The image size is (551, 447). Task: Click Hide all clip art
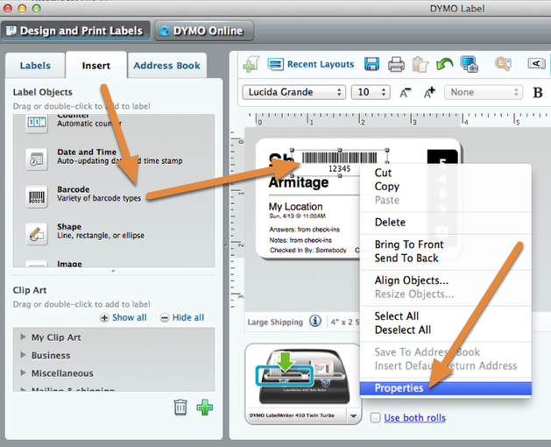coord(182,317)
